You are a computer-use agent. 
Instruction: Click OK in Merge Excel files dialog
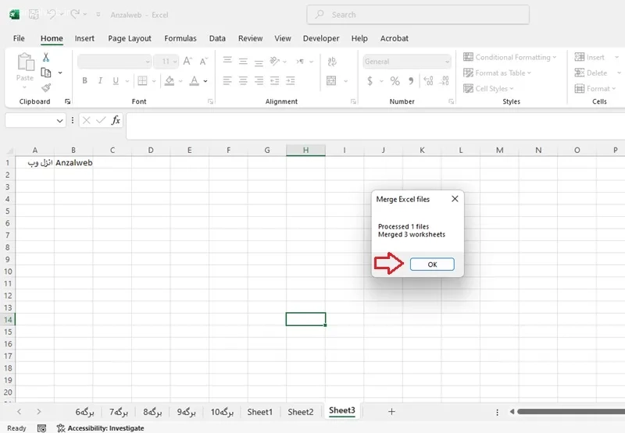[432, 264]
